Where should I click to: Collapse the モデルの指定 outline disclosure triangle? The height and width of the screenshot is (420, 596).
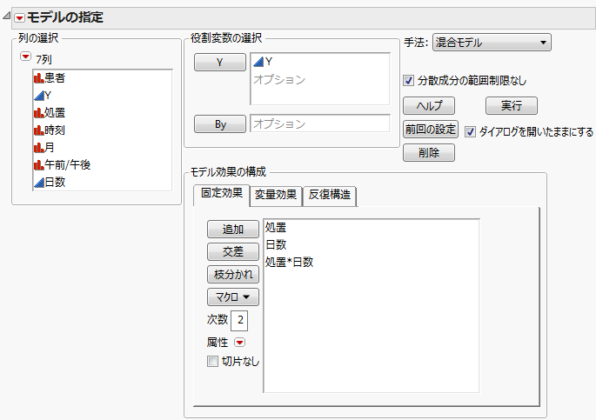click(x=6, y=16)
